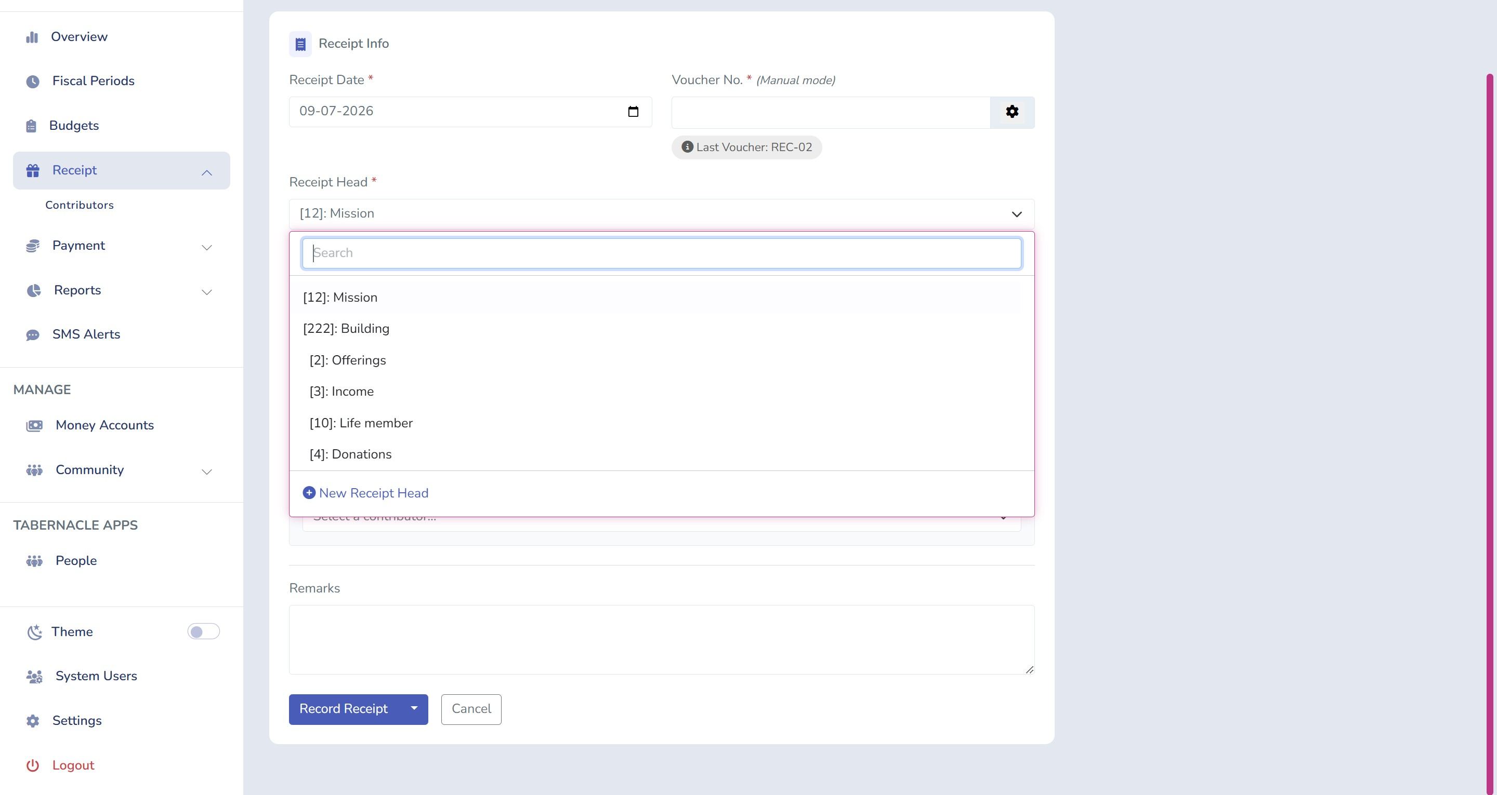Click the Community group icon
The image size is (1497, 795).
coord(34,470)
